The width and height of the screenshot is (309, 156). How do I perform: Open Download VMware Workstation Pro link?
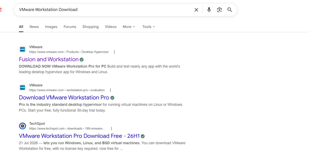(64, 97)
